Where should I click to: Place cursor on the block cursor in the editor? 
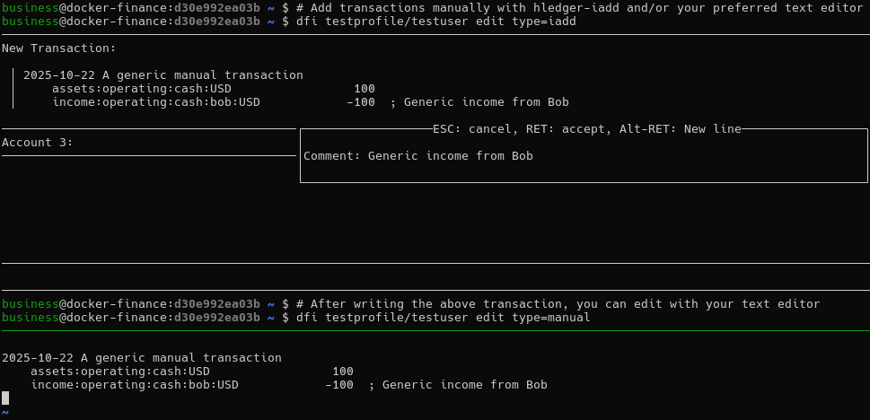(5, 398)
